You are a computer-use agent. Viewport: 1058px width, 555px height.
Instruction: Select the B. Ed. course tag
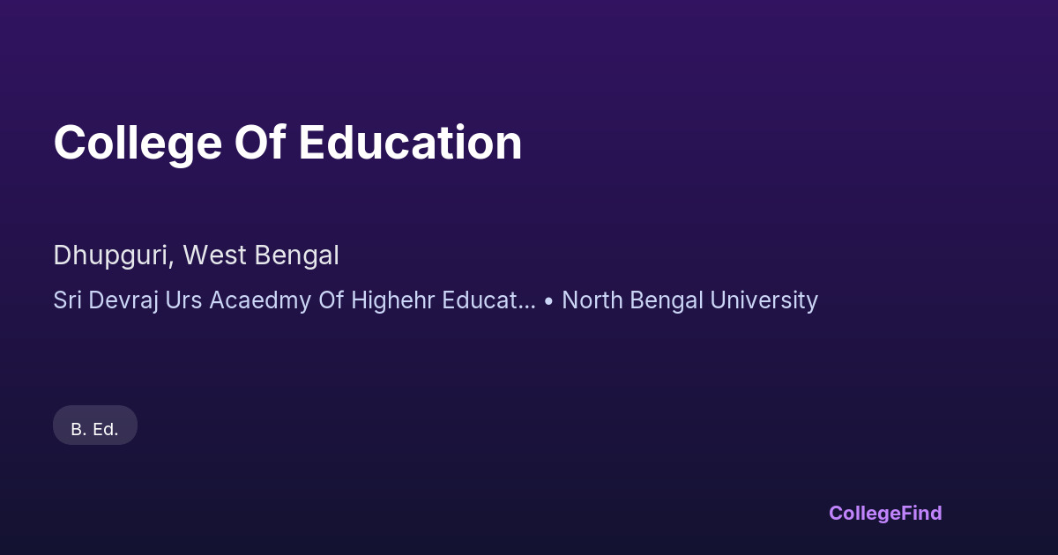click(x=94, y=429)
